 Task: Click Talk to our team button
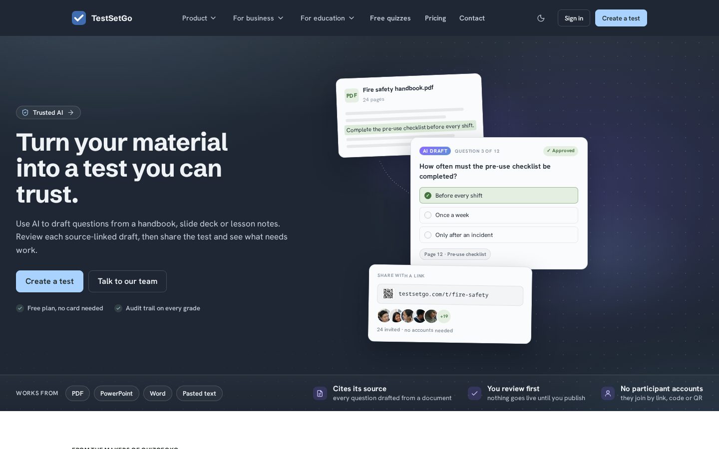tap(127, 281)
